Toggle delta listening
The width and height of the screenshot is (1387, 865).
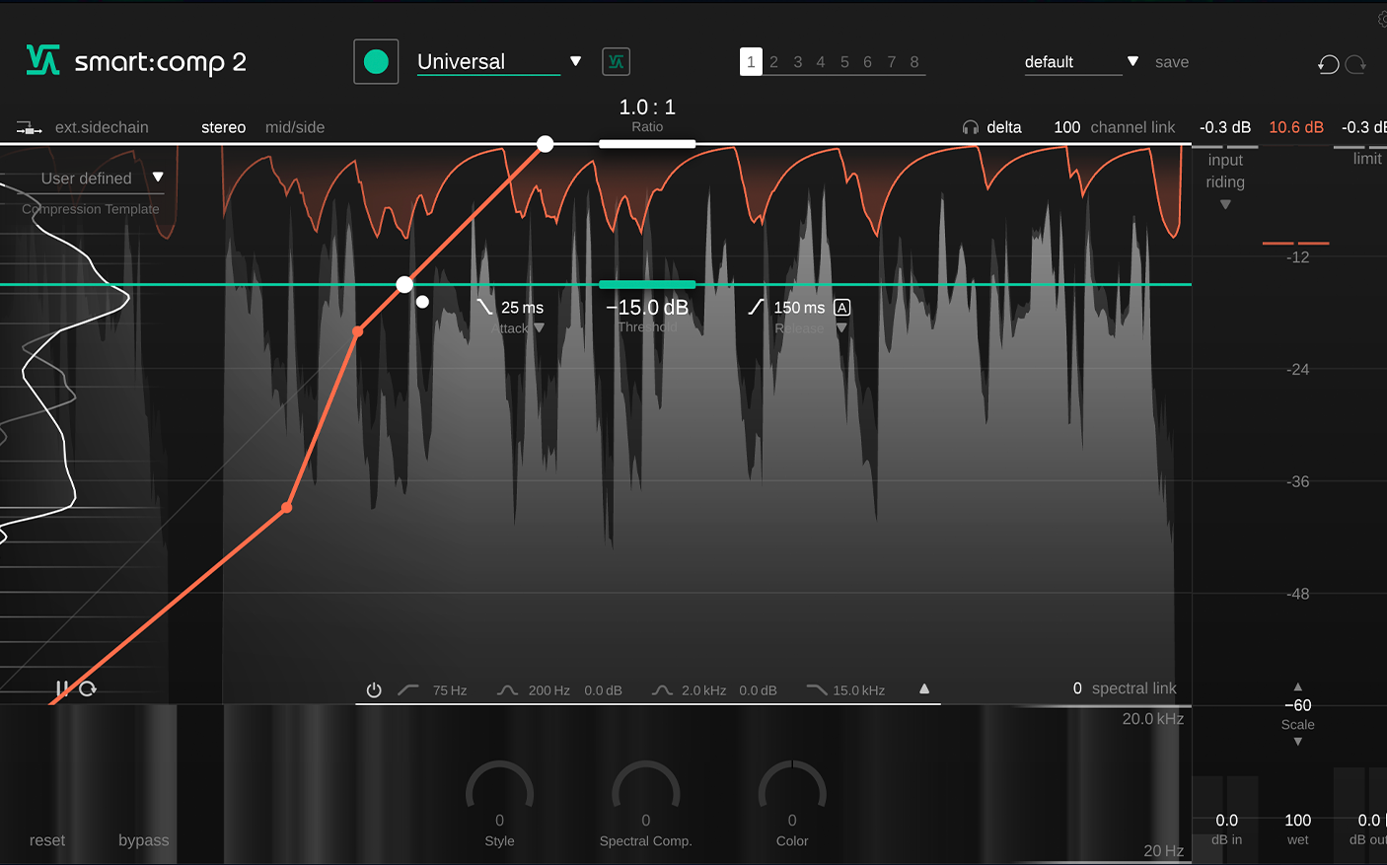point(1004,127)
